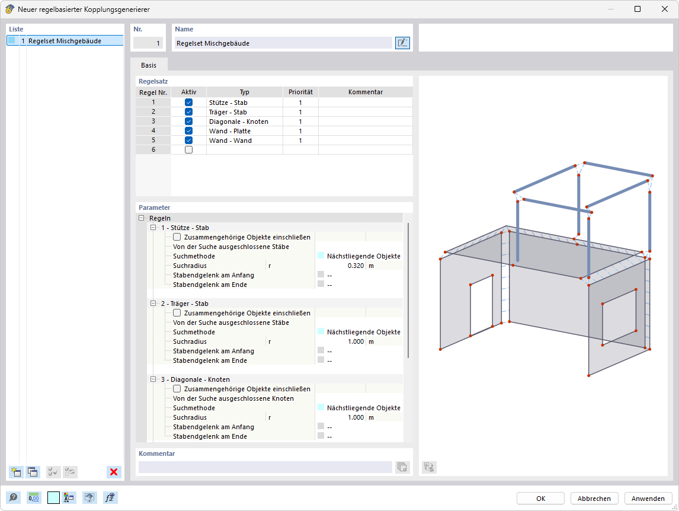Click into the Kommentar input field at bottom
This screenshot has width=679, height=511.
coord(265,467)
